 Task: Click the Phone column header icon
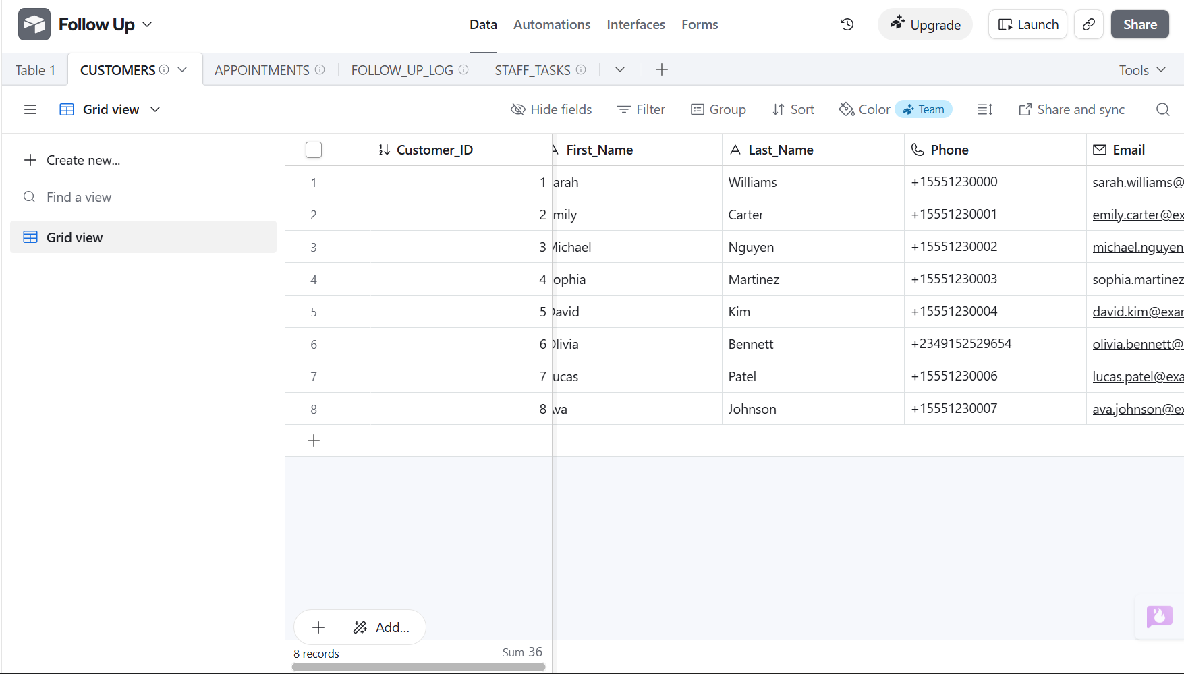tap(918, 150)
